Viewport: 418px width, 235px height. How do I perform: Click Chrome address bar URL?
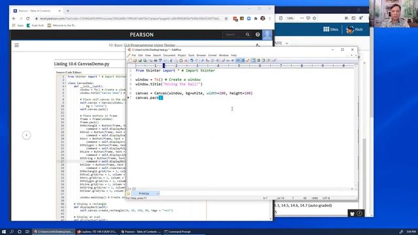click(x=130, y=18)
